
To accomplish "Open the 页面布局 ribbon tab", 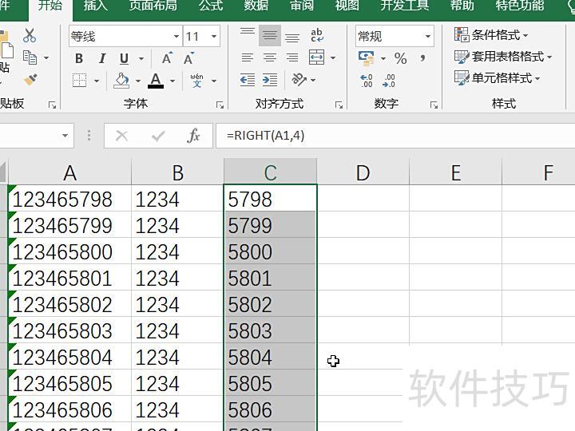I will click(153, 6).
